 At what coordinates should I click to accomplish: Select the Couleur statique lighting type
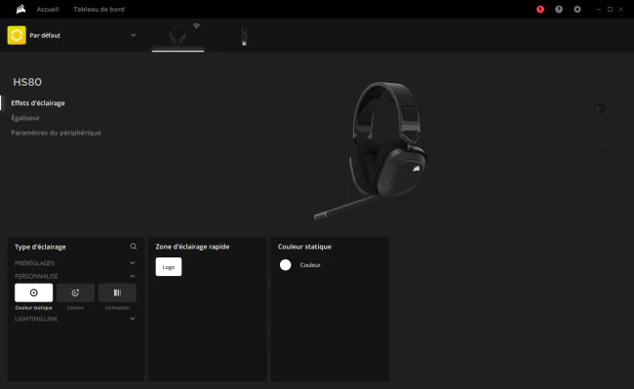(x=33, y=292)
